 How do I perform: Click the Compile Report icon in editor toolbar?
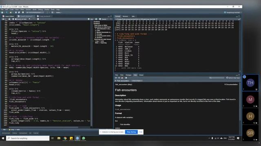(x=38, y=19)
